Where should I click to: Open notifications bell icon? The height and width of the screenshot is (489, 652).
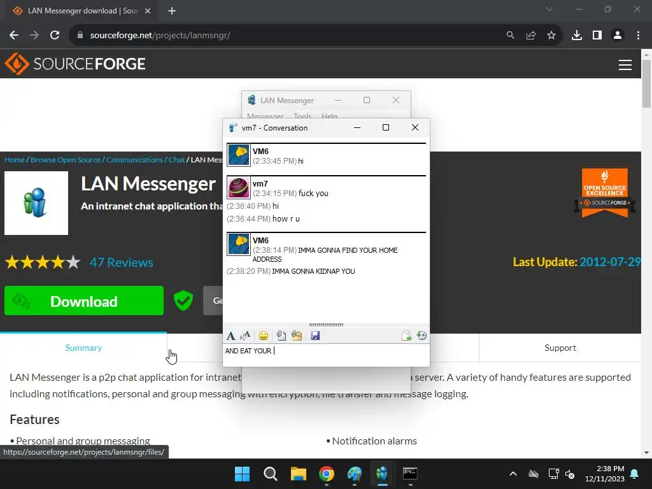[635, 474]
